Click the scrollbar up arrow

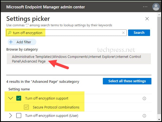[159, 15]
